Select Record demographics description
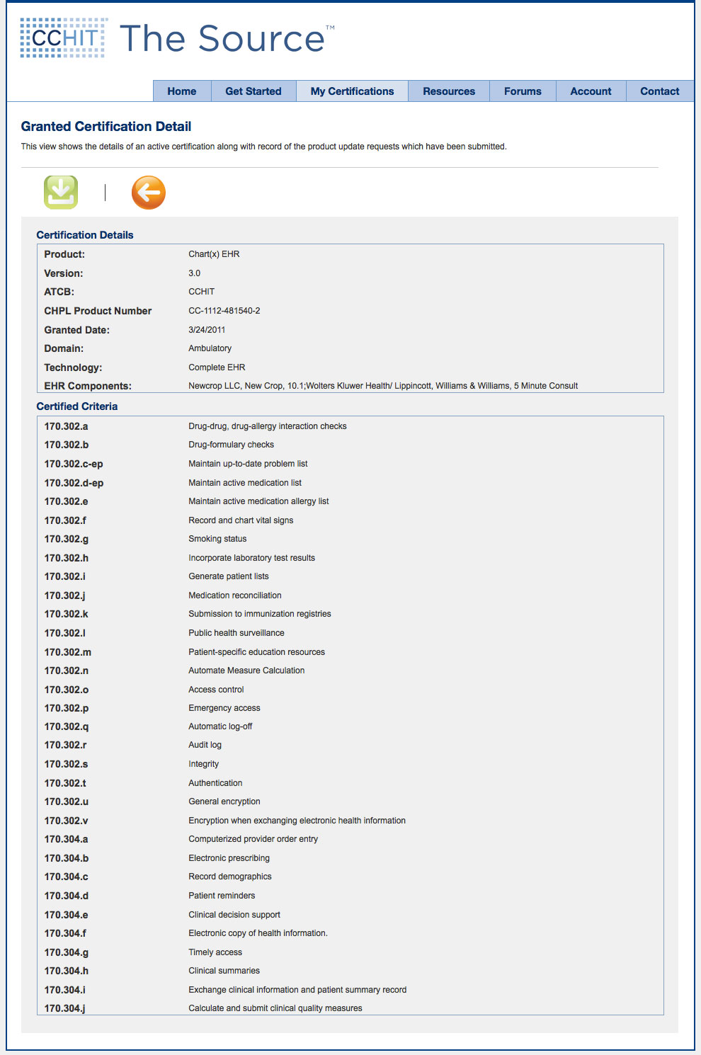The image size is (701, 1055). tap(230, 877)
